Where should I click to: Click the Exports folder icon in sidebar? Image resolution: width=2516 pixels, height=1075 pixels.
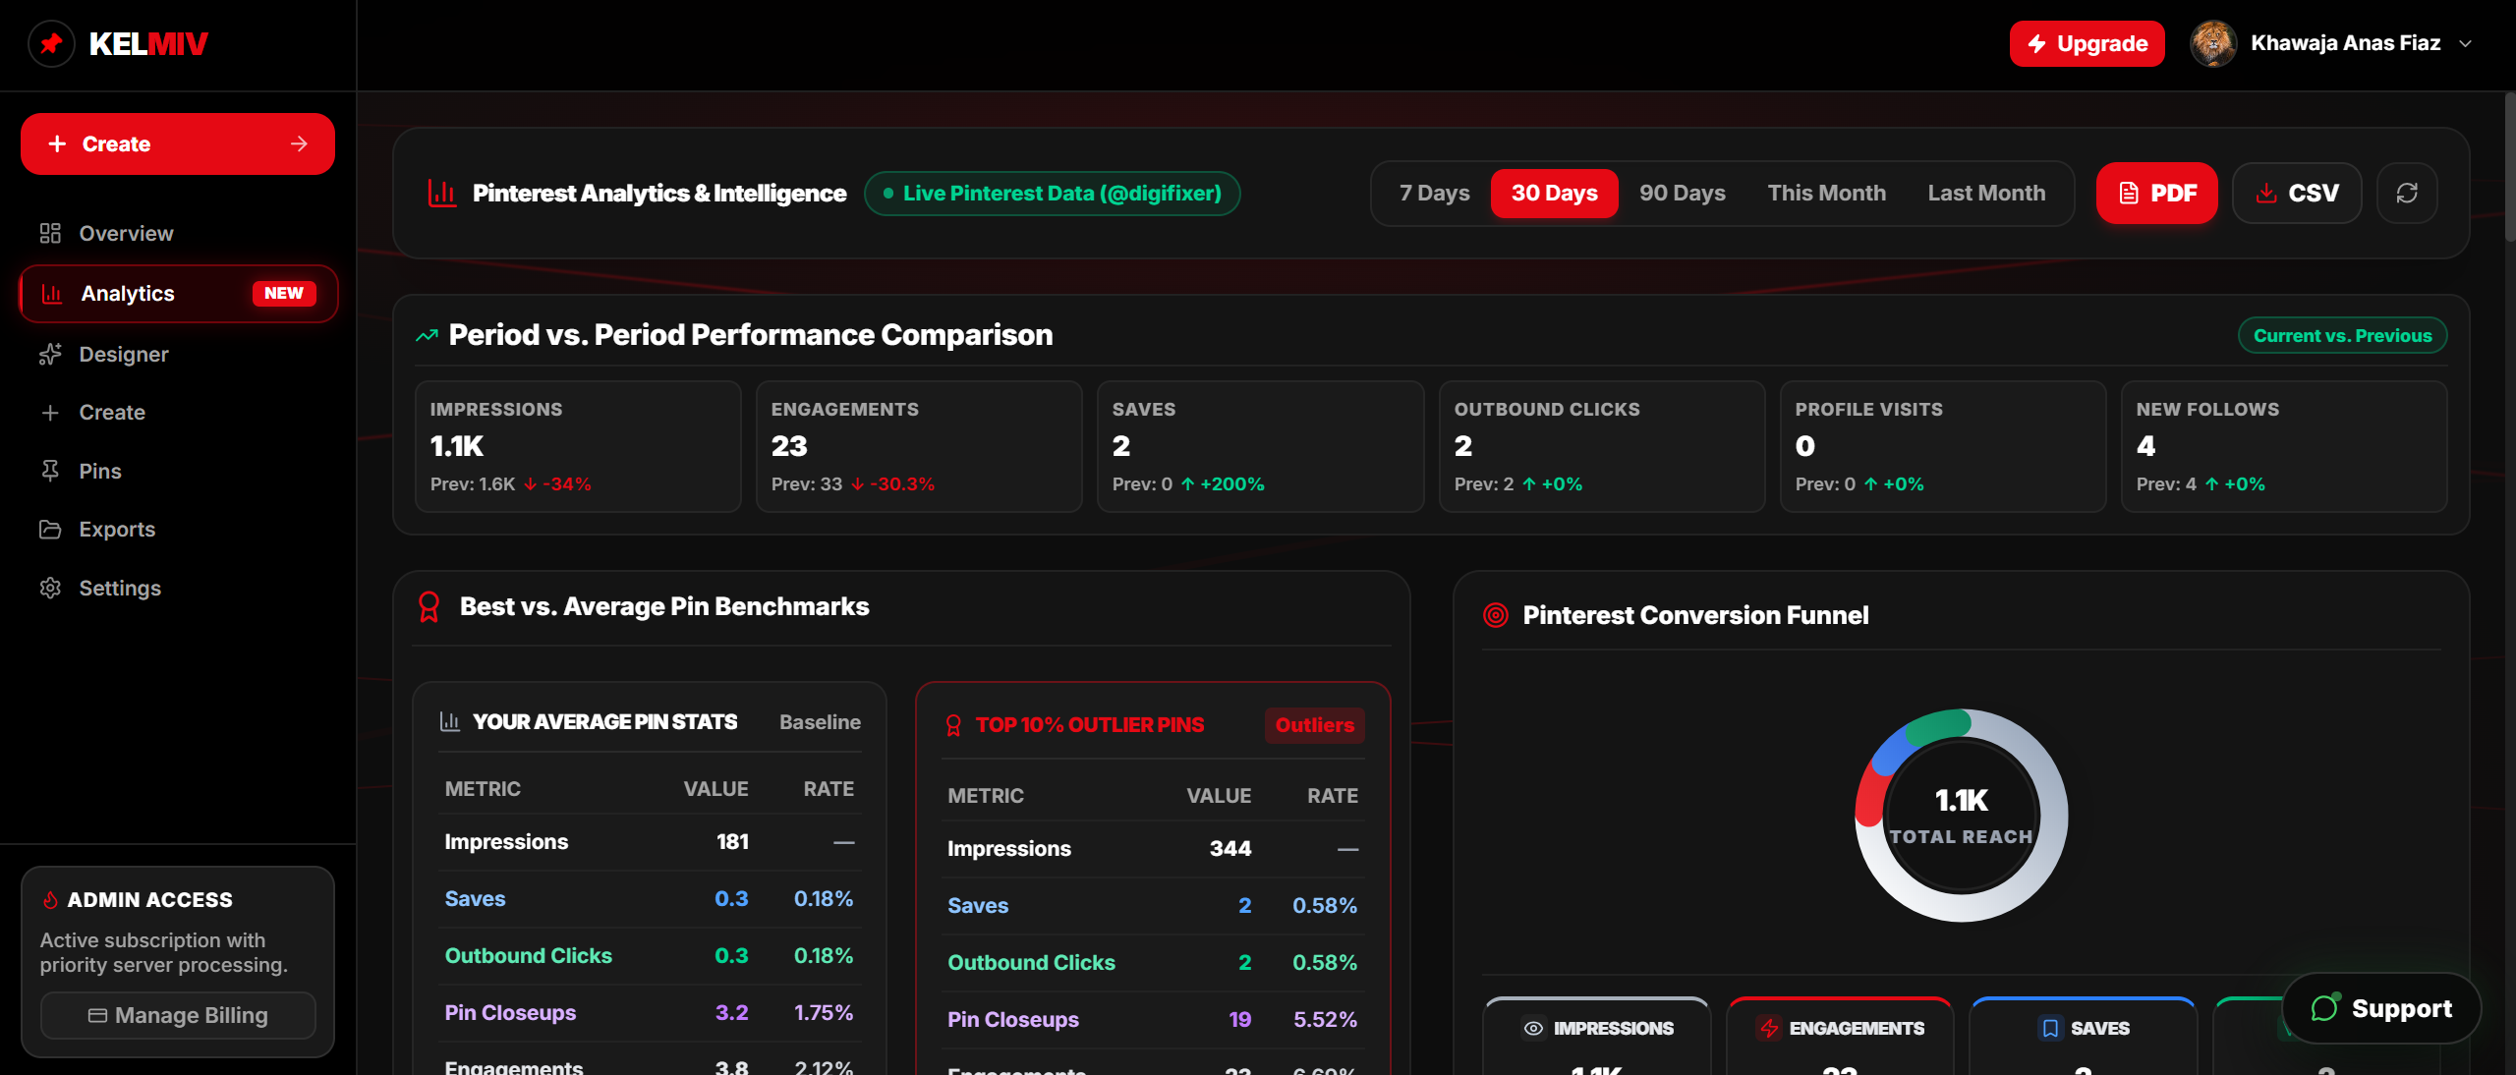[x=50, y=529]
